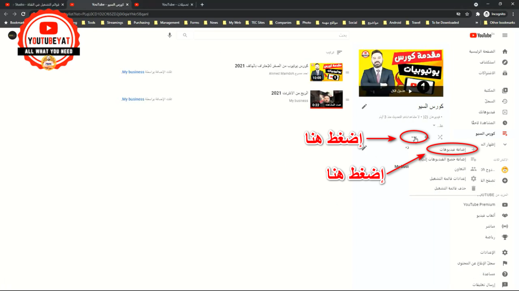The width and height of the screenshot is (519, 291).
Task: Expand Show more (إظهار المزيد) in sidebar
Action: pyautogui.click(x=505, y=144)
